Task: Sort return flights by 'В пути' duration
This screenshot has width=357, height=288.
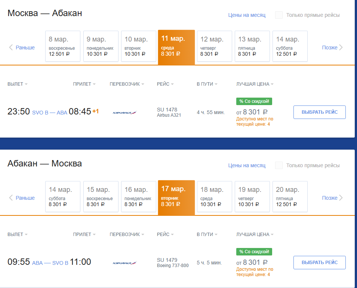Action: (207, 235)
